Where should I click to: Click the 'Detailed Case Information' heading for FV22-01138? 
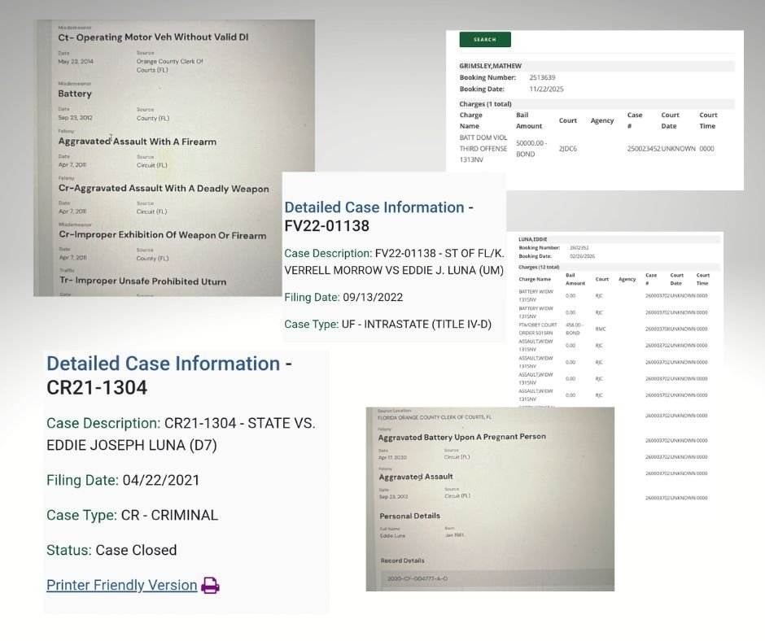coord(374,207)
